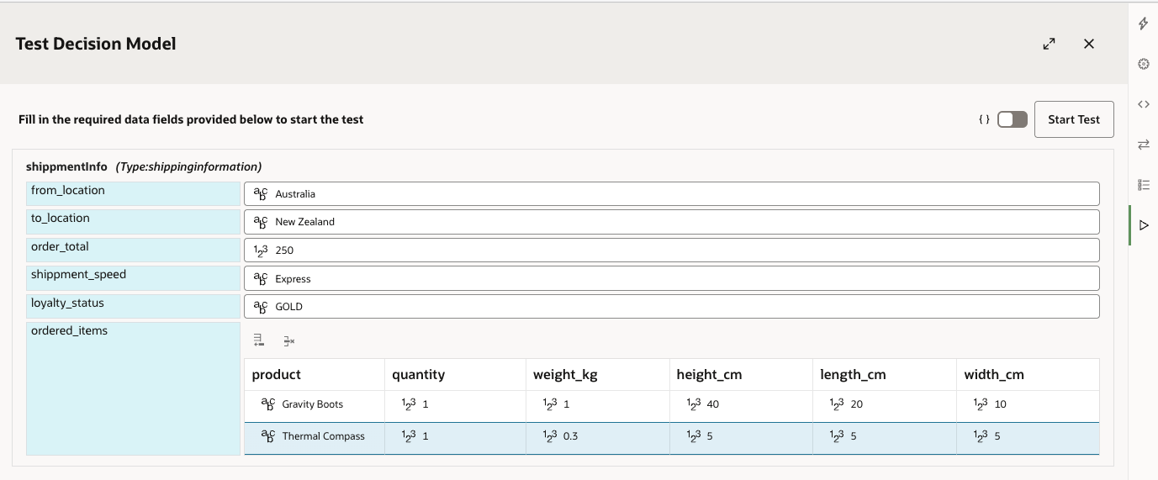Click the string type icon beside Thermal Compass

tap(267, 436)
